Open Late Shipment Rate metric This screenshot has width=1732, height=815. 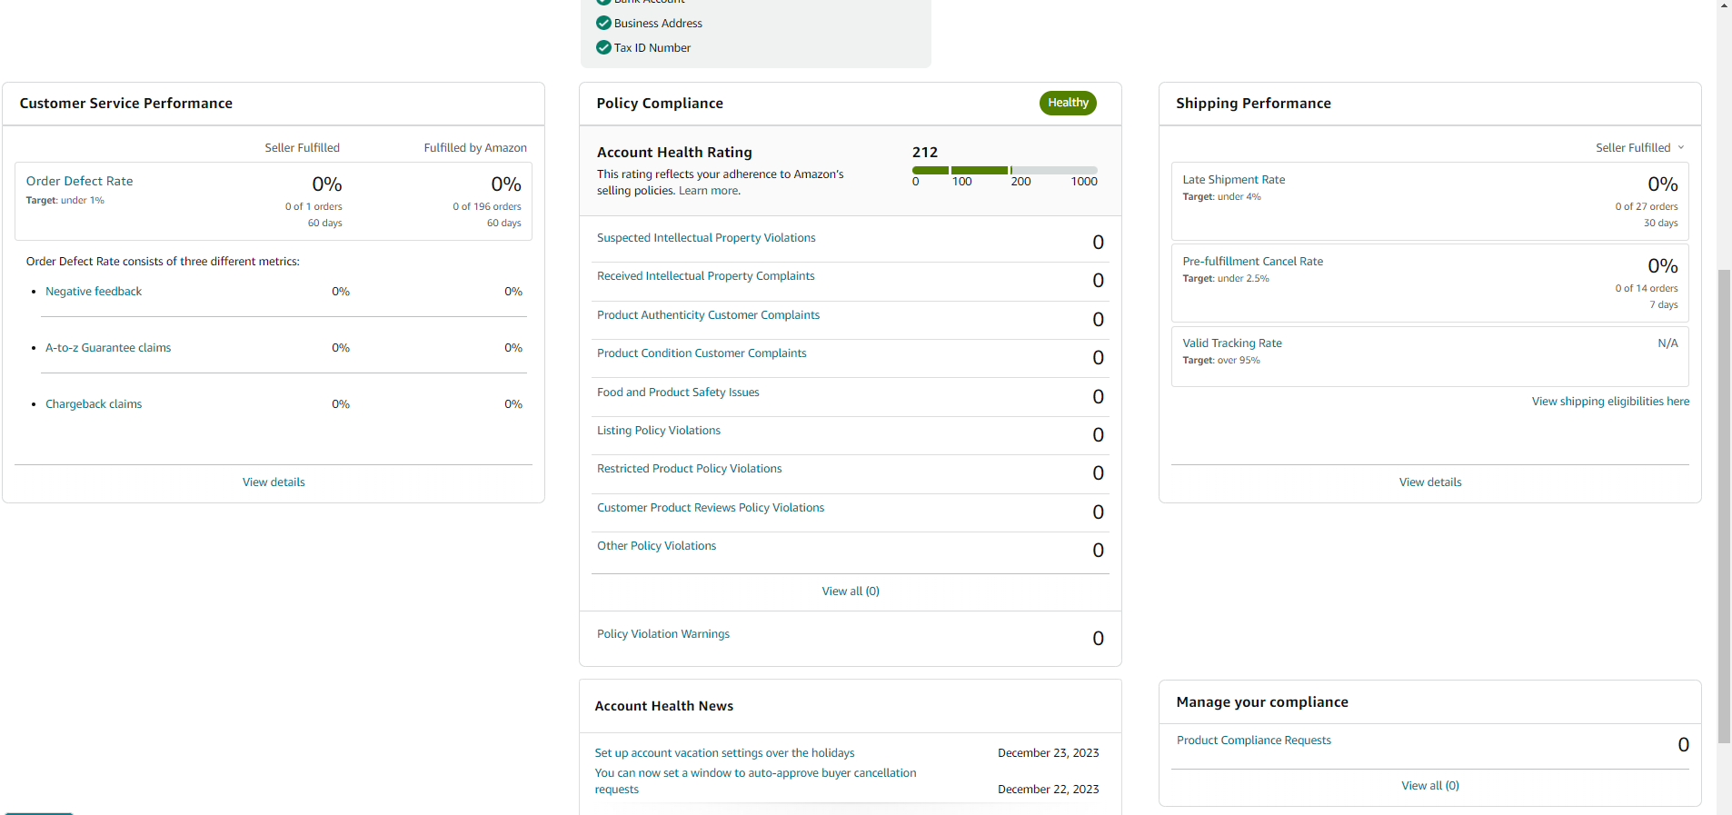pyautogui.click(x=1234, y=180)
